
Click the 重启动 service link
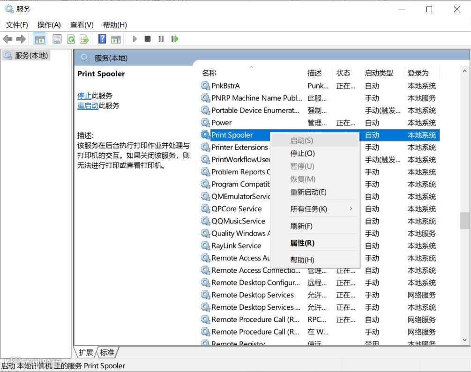(88, 106)
